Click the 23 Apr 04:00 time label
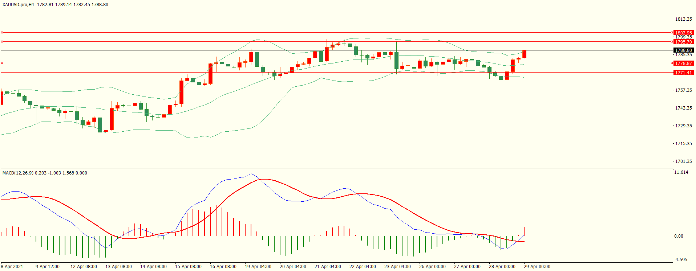The image size is (696, 271). (x=397, y=267)
